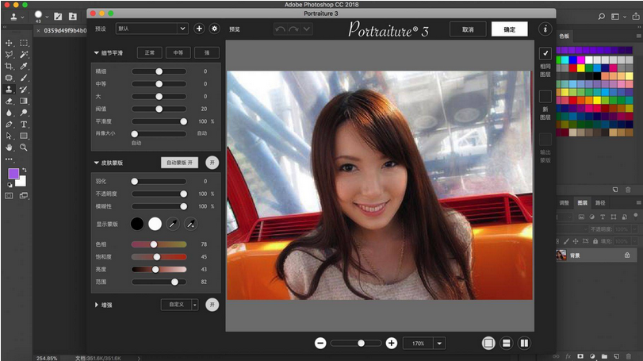Collapse the 皮肤蒙版 section
This screenshot has width=643, height=361.
(x=97, y=163)
